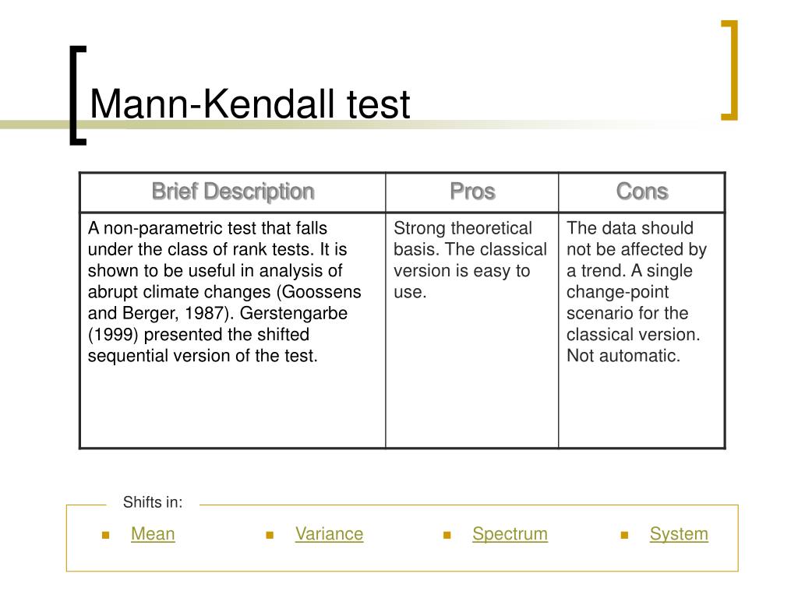Click the Cons column header

(642, 192)
